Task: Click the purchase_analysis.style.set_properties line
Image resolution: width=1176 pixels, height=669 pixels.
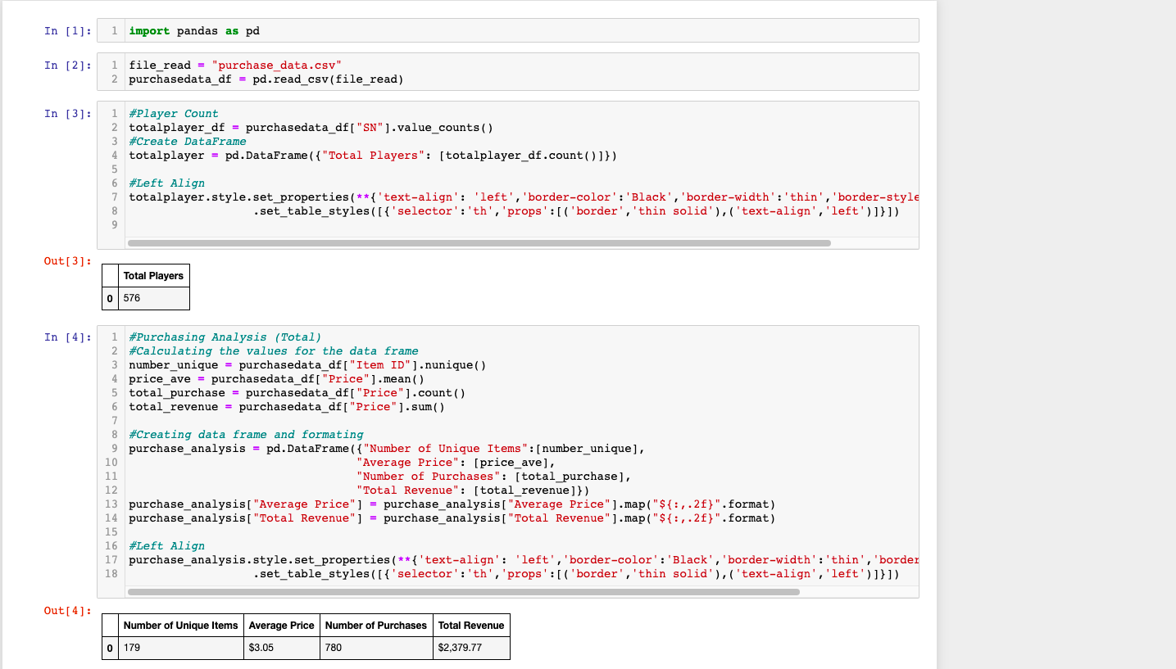Action: click(524, 560)
